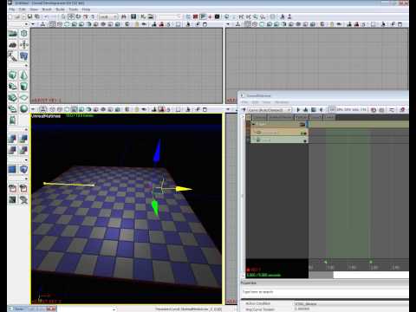The image size is (416, 312).
Task: Select the Cone builder brush
Action: pos(23,75)
